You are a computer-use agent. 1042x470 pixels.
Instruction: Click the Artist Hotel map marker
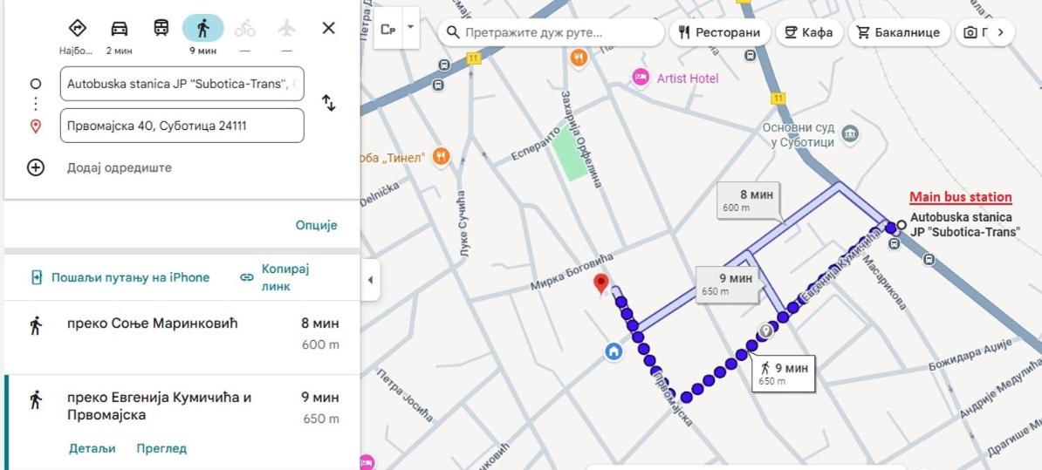coord(641,78)
